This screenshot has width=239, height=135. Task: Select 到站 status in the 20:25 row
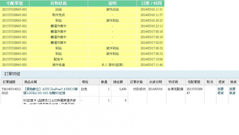click(x=59, y=21)
